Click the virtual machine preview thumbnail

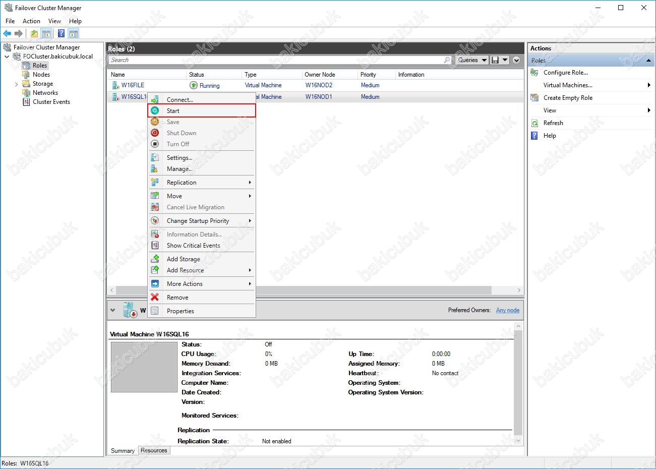144,367
